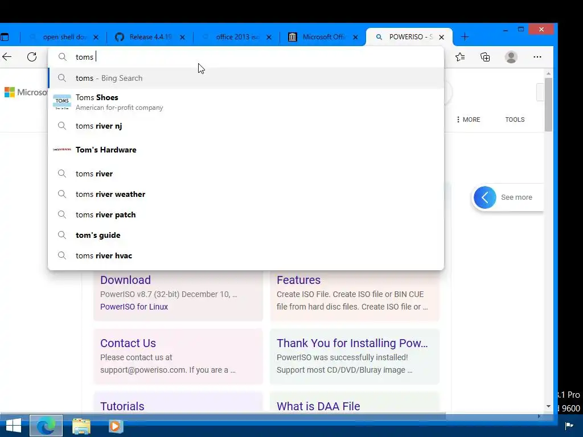
Task: Choose the 'toms river hvac' suggestion
Action: (246, 255)
